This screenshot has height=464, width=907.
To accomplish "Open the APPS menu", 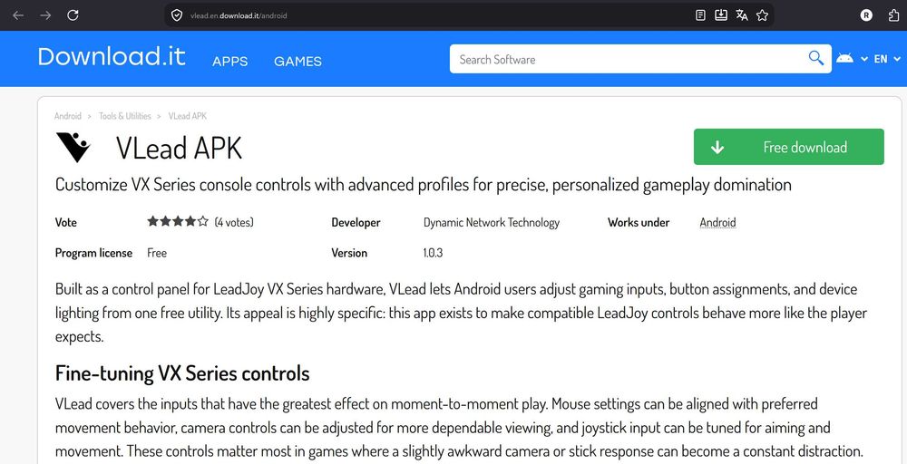I will coord(230,62).
